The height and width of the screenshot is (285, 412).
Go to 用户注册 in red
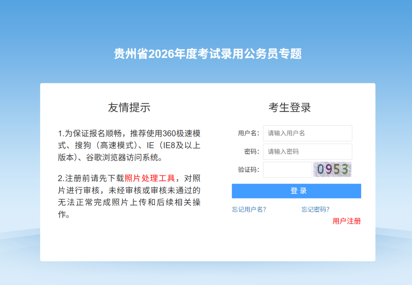coord(346,221)
